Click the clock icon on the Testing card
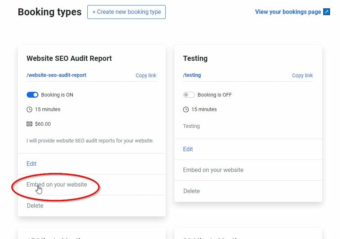Image resolution: width=340 pixels, height=239 pixels. point(186,109)
